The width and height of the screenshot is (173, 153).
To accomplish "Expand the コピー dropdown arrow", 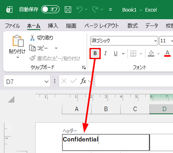I will 56,48.
